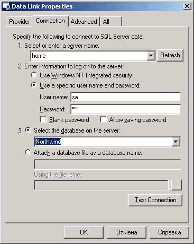Select Attach a database file radio button
Viewport: 194px width, 244px height.
point(28,152)
